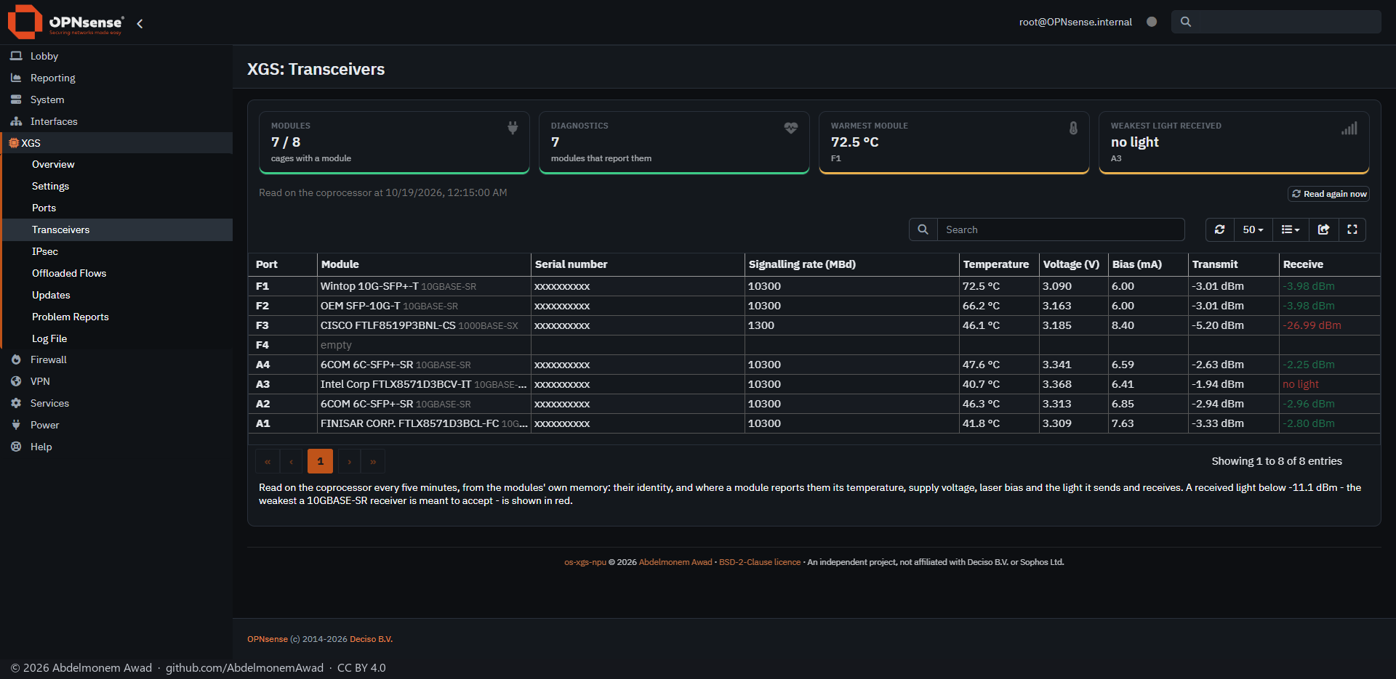
Task: Expand the System menu
Action: coord(116,99)
